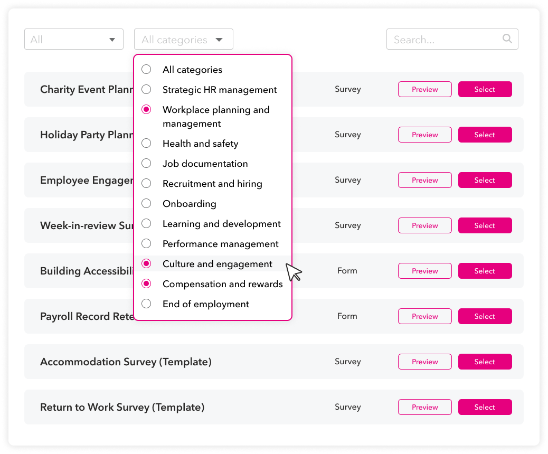Preview the Accommodation Survey template

pyautogui.click(x=424, y=362)
